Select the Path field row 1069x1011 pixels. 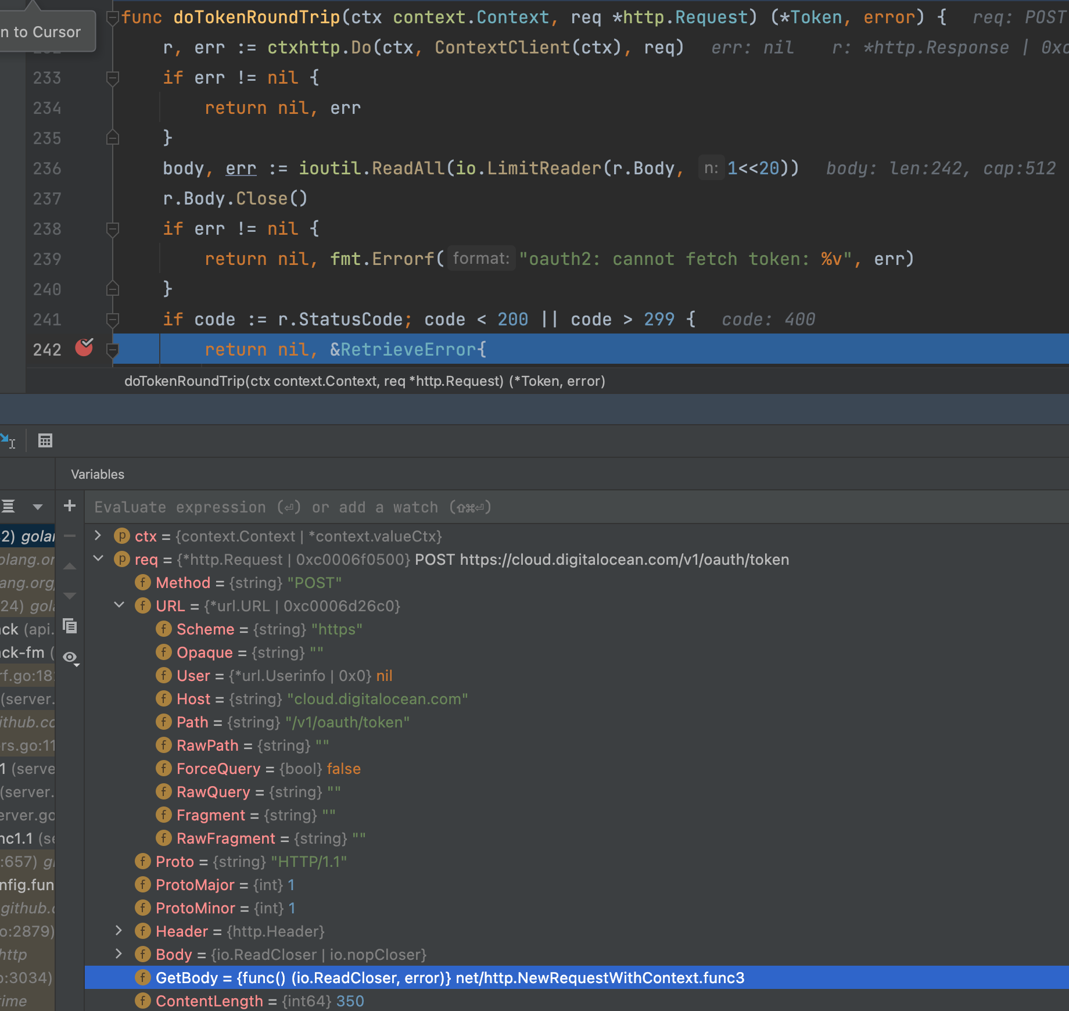coord(576,722)
